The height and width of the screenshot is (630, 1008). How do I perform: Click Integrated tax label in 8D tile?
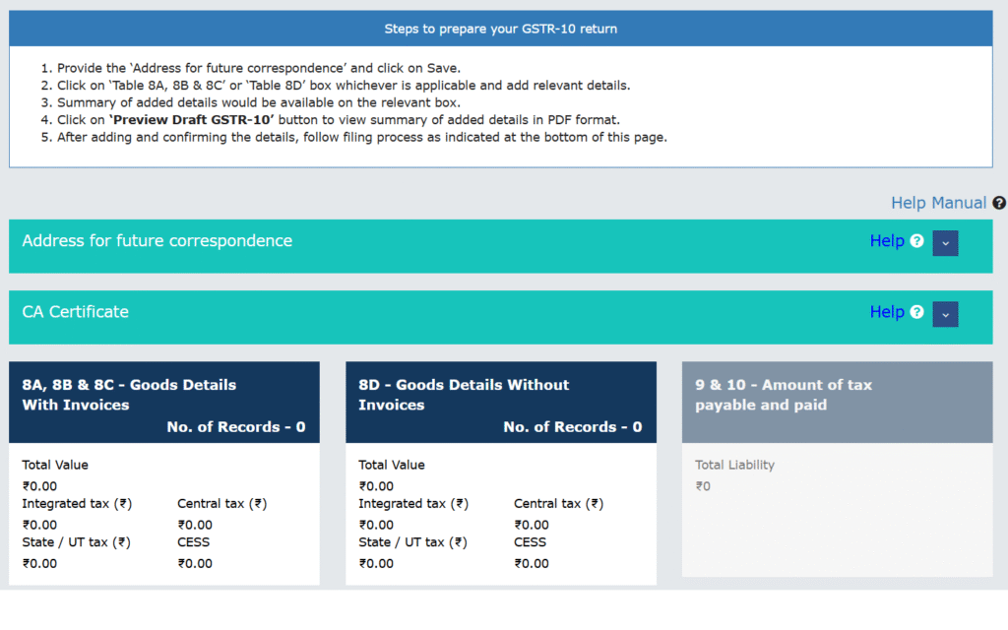click(413, 504)
